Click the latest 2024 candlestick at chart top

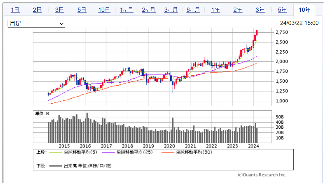pyautogui.click(x=257, y=34)
